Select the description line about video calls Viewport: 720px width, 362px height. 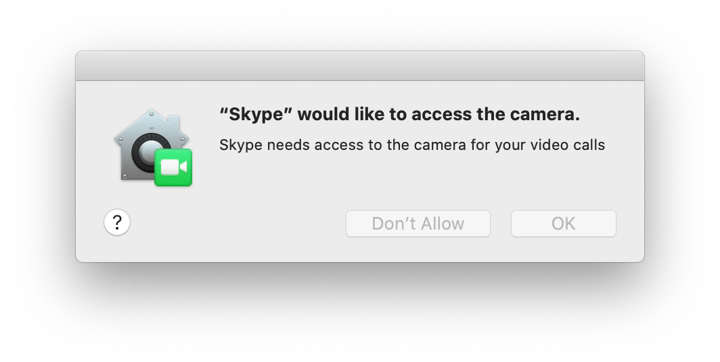[412, 145]
